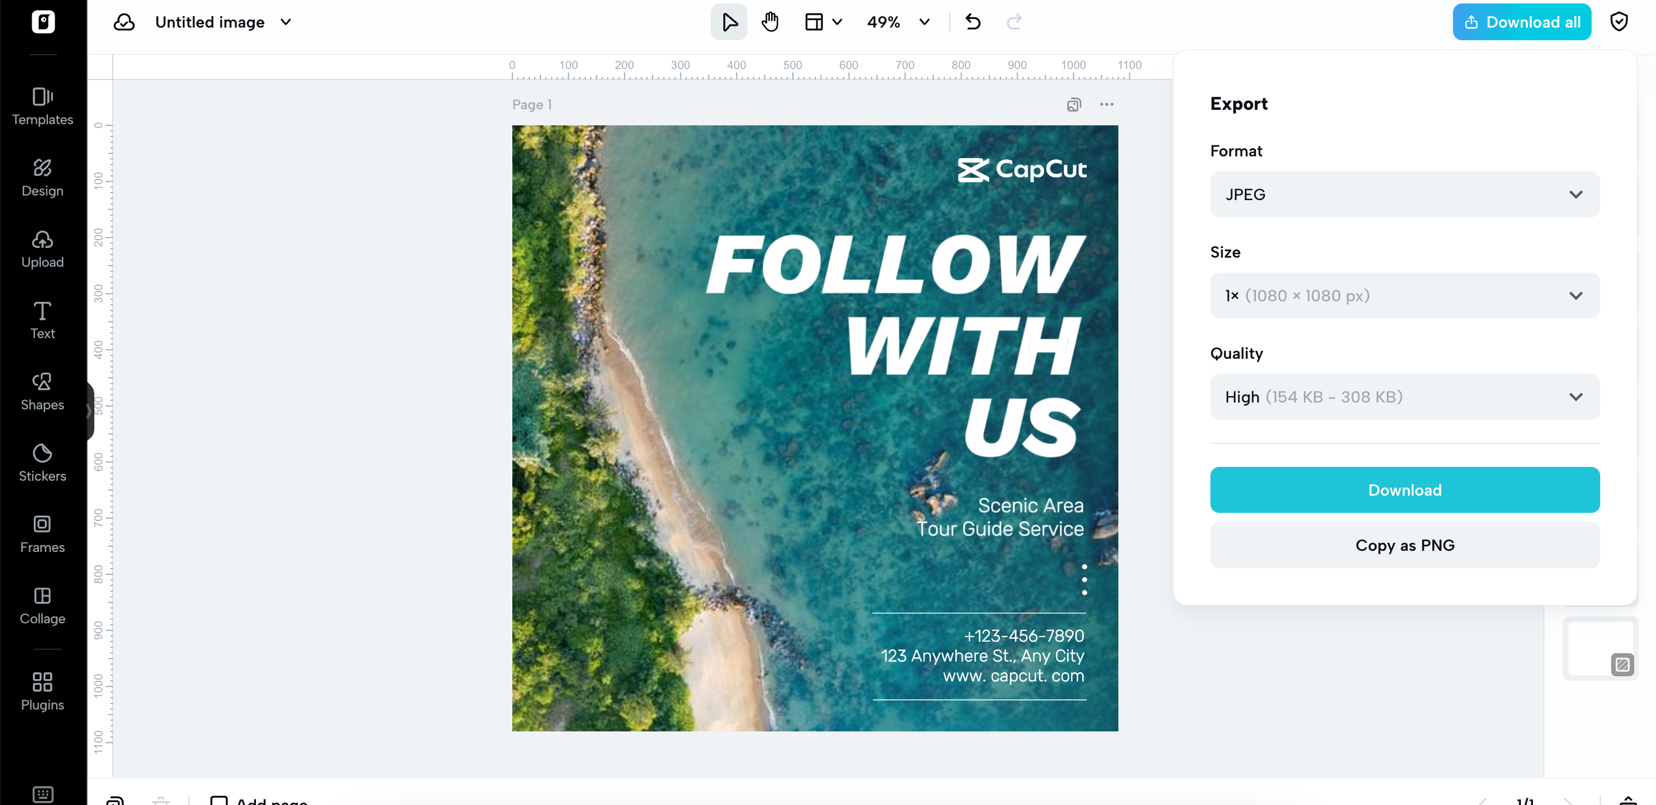Expand the Format JPEG dropdown
Viewport: 1656px width, 805px height.
1404,194
